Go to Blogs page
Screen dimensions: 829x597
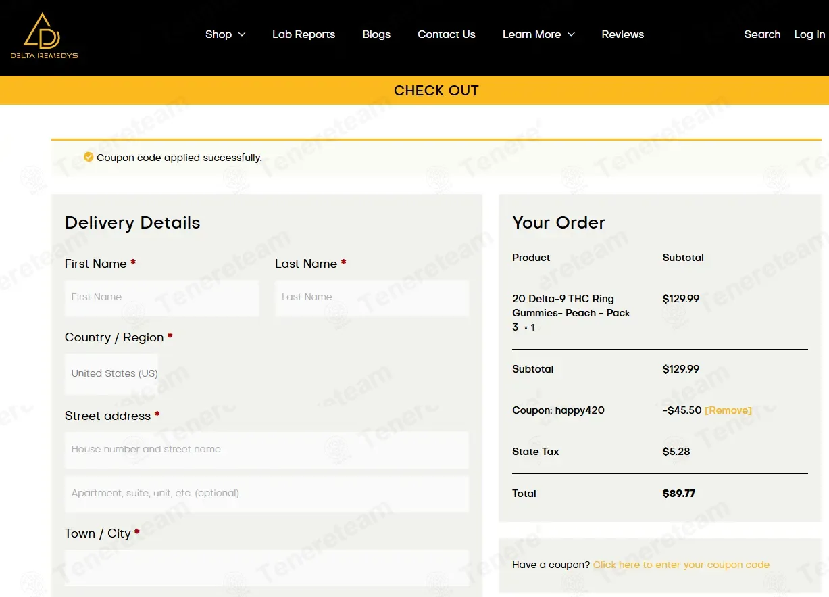point(376,34)
